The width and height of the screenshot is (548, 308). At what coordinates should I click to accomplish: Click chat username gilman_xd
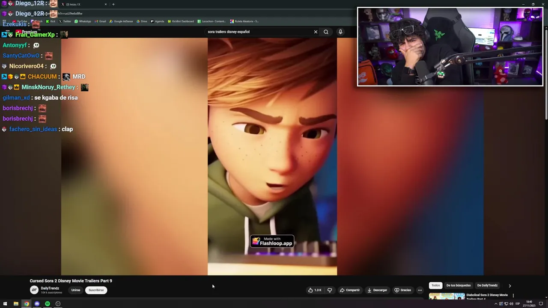tap(16, 98)
